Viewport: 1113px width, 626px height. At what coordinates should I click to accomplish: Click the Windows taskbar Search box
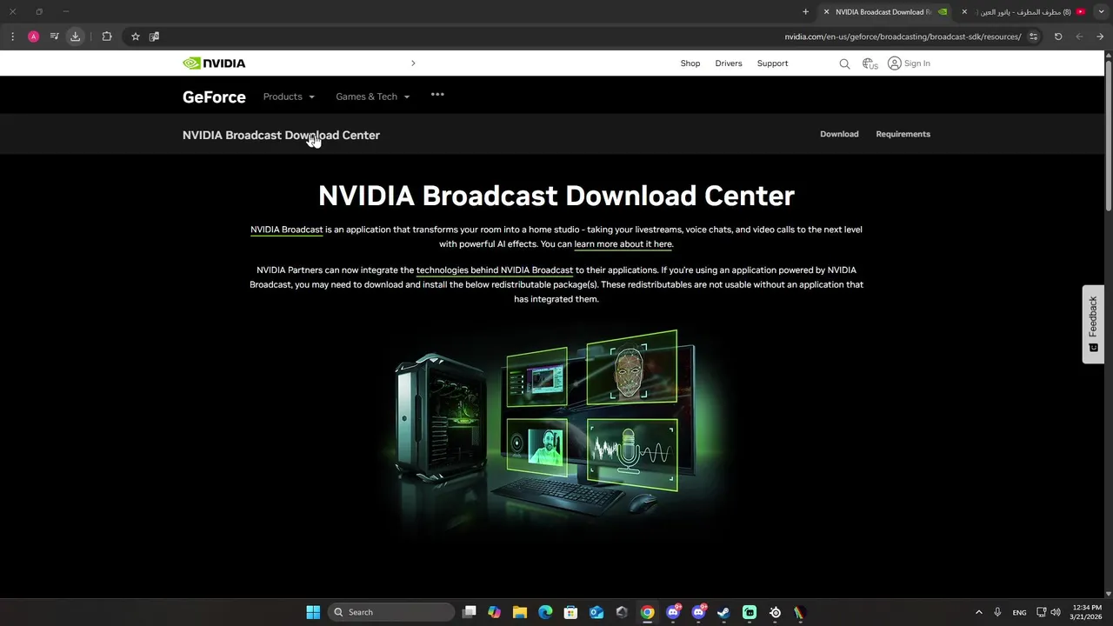390,612
